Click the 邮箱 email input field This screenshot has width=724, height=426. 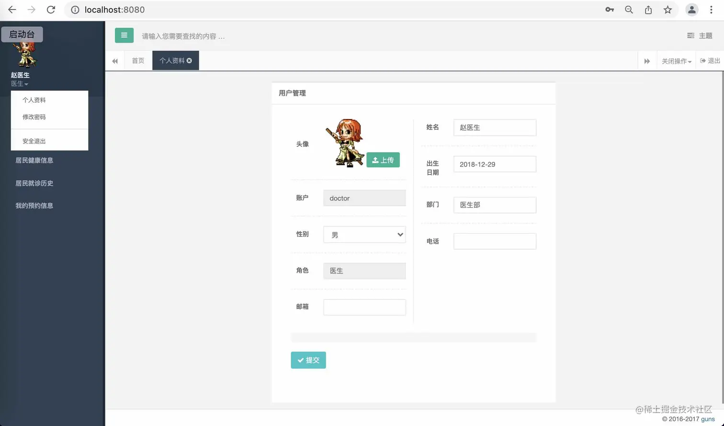[364, 307]
